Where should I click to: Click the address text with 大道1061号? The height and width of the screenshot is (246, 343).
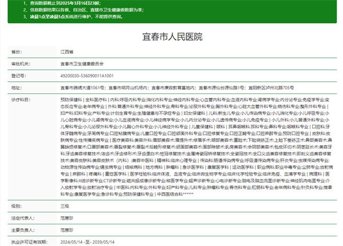(x=177, y=88)
